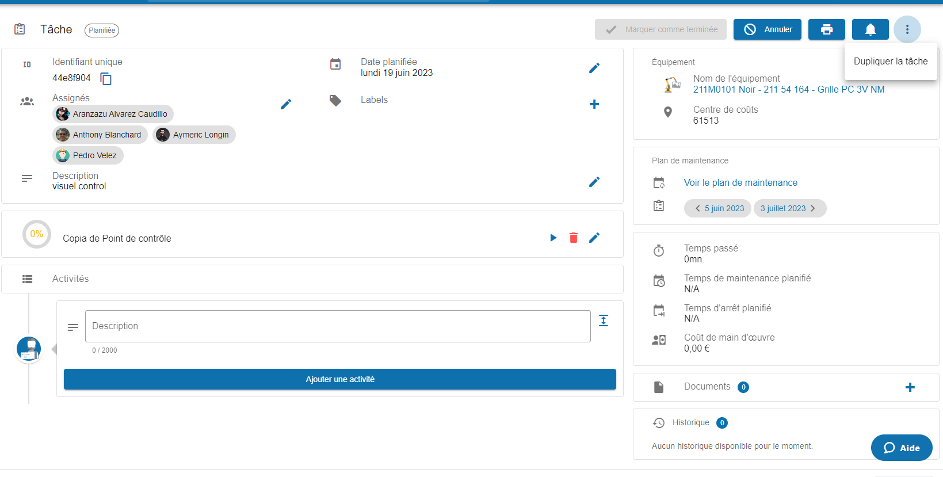Edit the Copia de Point de contrôle checklist

594,238
